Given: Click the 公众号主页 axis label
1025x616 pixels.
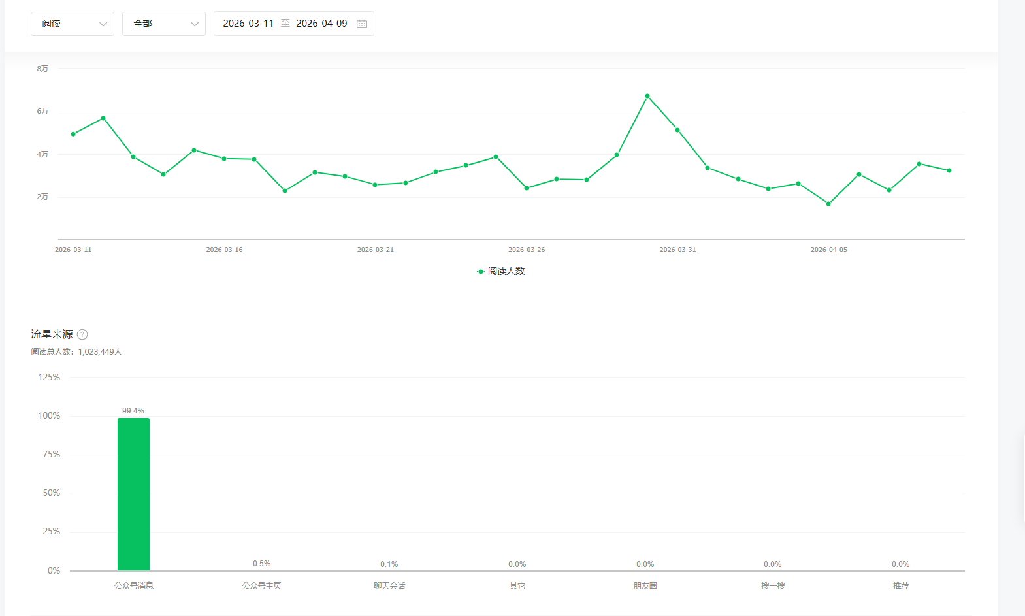Looking at the screenshot, I should point(261,586).
